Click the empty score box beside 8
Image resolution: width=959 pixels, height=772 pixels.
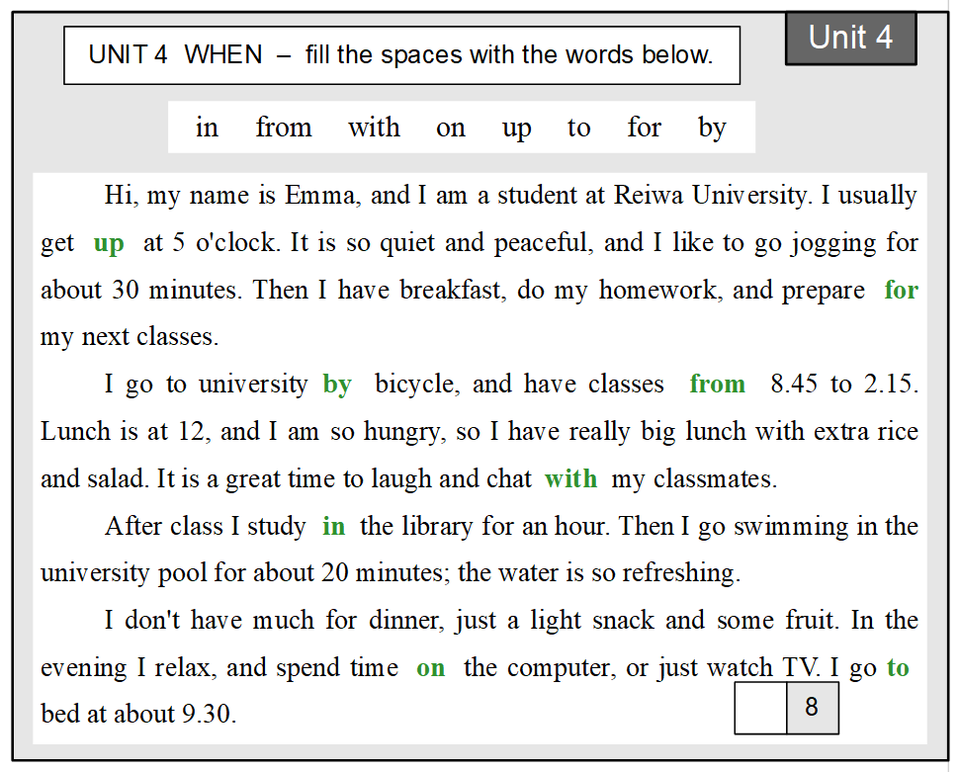760,709
